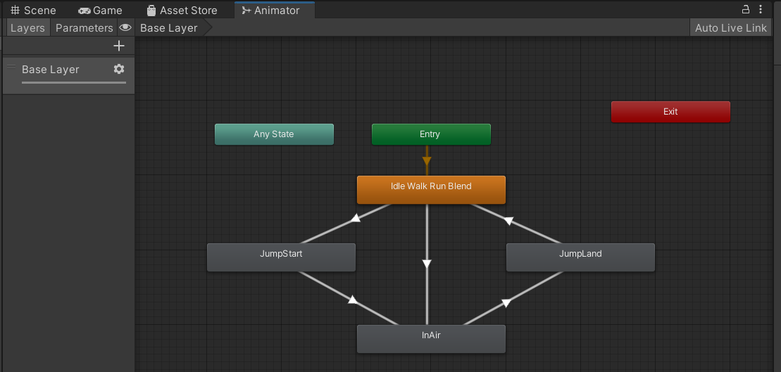Select the Exit node

pos(670,112)
